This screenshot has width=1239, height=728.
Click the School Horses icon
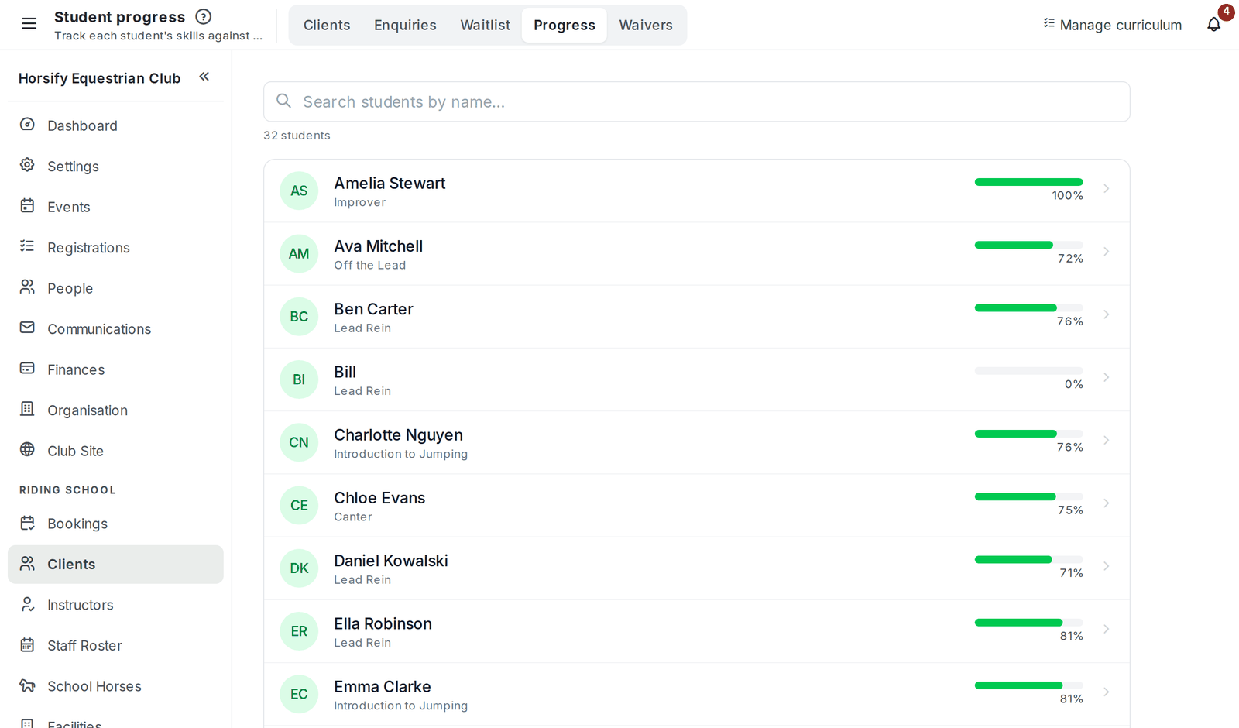tap(27, 685)
